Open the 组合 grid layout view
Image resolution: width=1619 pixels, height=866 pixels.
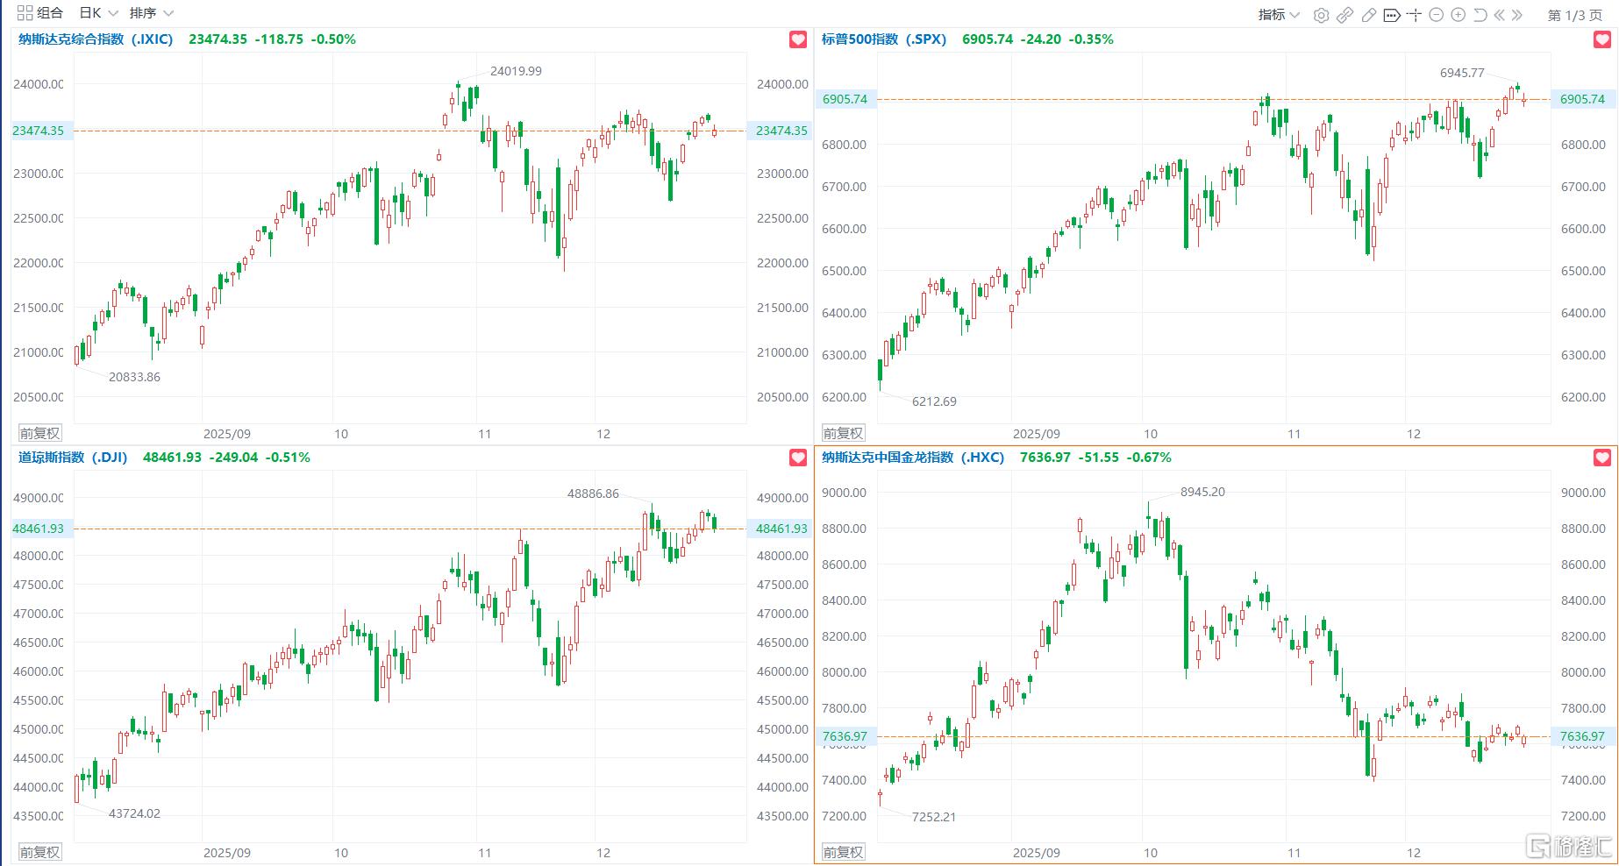pyautogui.click(x=40, y=13)
